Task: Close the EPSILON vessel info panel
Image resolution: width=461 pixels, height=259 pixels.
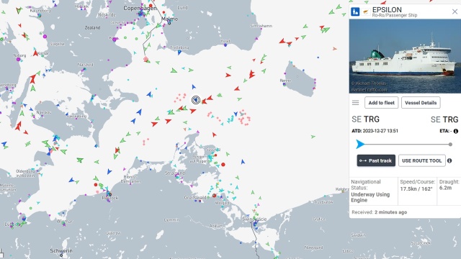Action: (455, 12)
